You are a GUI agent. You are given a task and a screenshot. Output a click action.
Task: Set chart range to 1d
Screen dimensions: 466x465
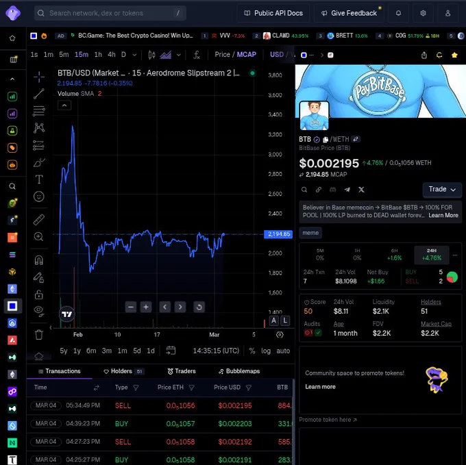pyautogui.click(x=151, y=351)
